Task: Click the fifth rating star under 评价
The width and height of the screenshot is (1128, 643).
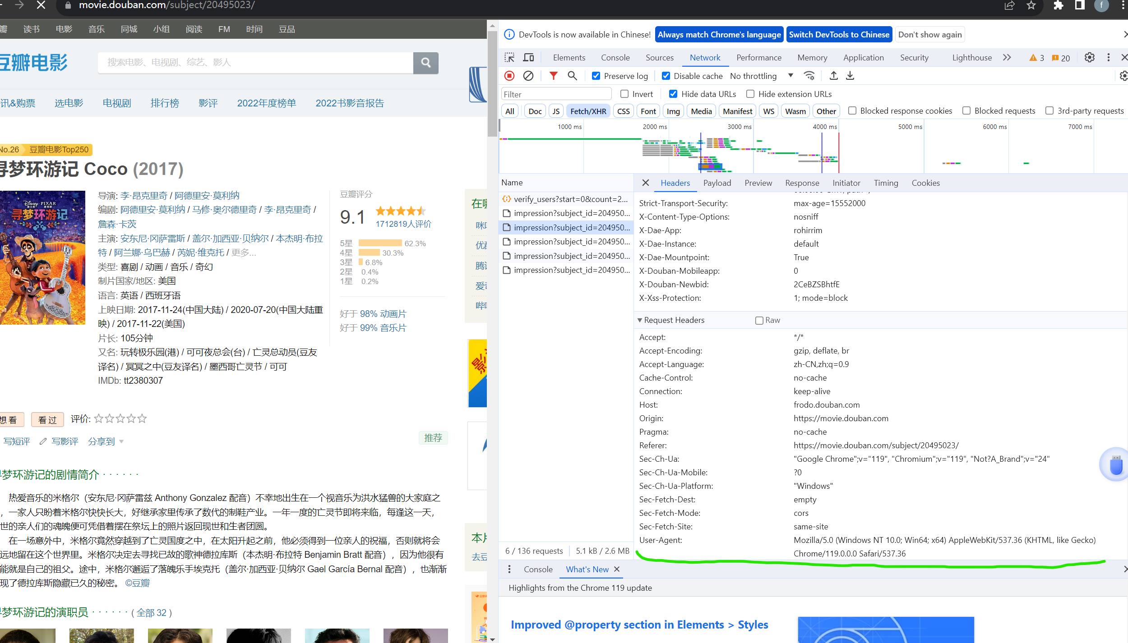Action: 142,419
